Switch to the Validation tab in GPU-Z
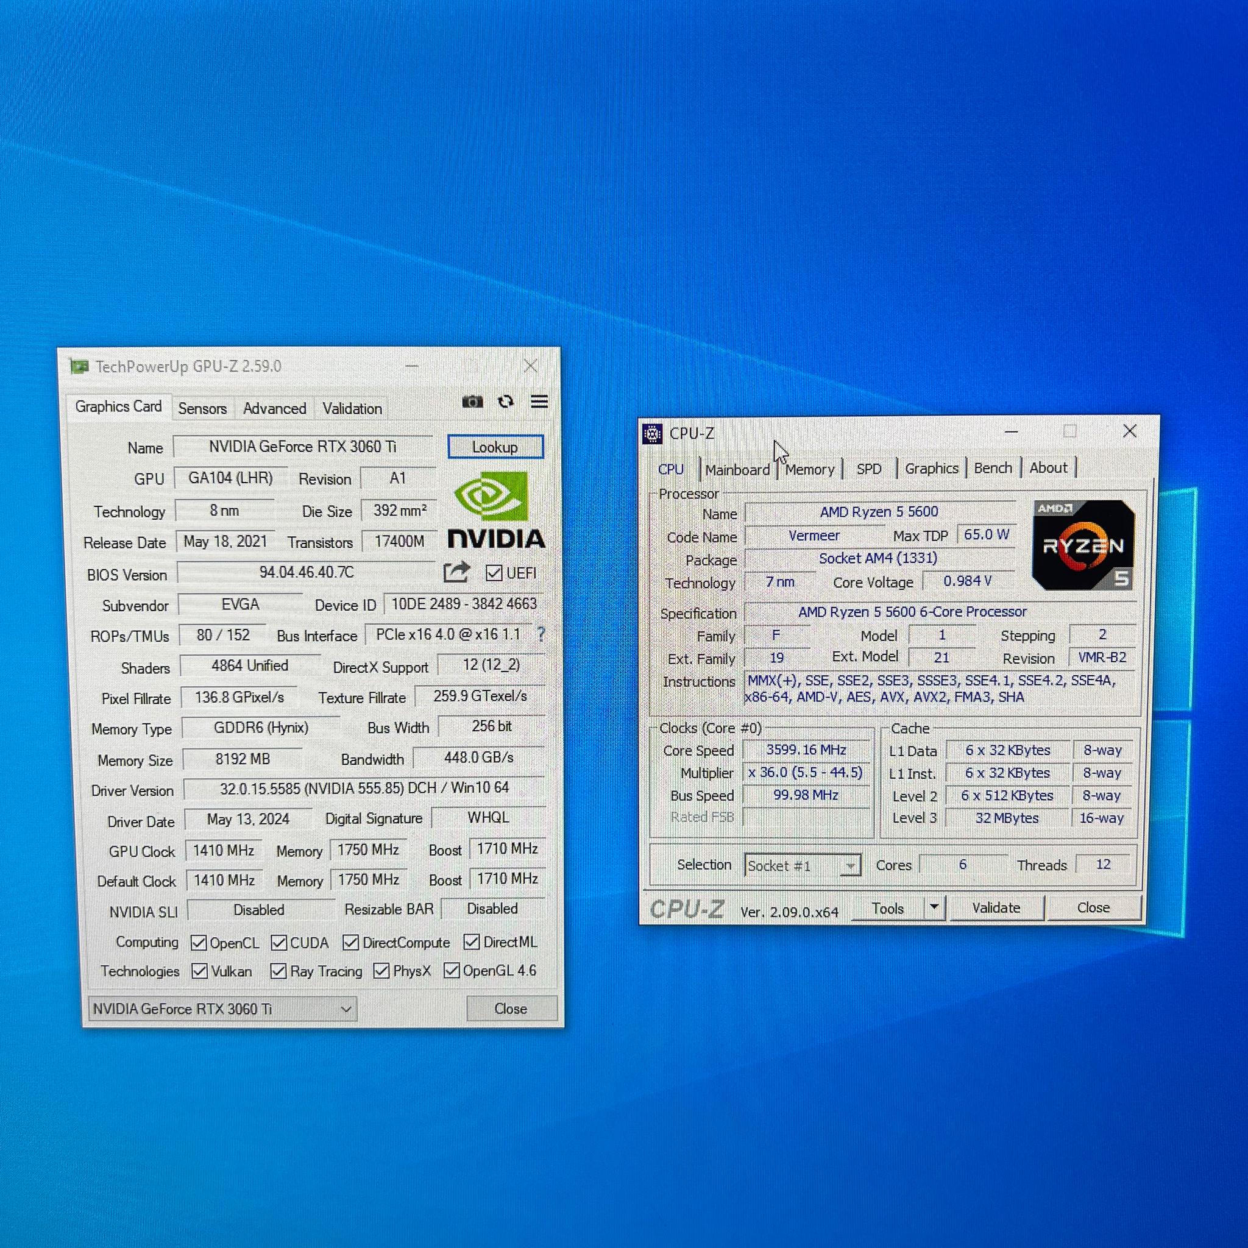This screenshot has width=1248, height=1248. [352, 409]
